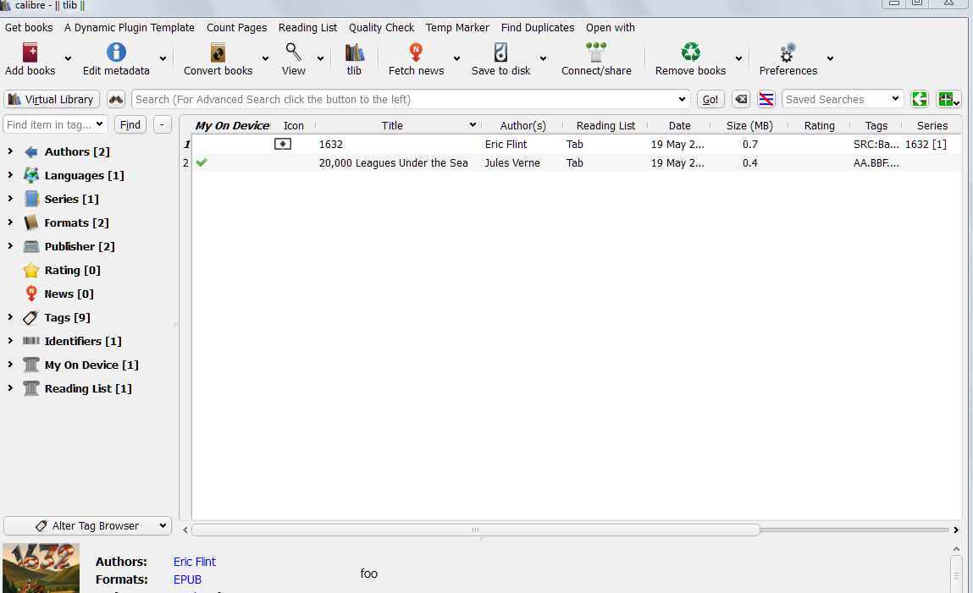Select the Jules Verne author cell
The width and height of the screenshot is (973, 593).
[x=512, y=162]
